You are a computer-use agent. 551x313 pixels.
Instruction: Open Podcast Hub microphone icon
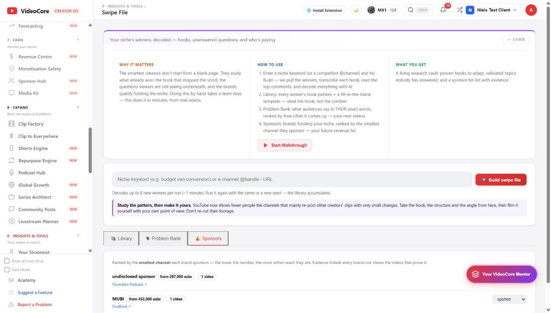click(x=11, y=173)
